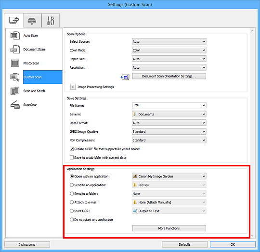Open the Scanning from Operation Panel tab

32,21
